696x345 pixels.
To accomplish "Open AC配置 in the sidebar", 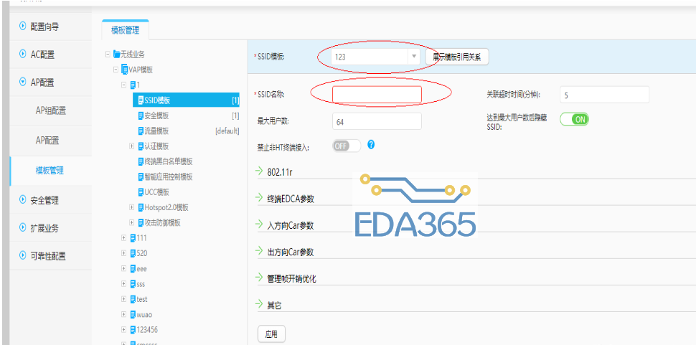I will click(51, 54).
